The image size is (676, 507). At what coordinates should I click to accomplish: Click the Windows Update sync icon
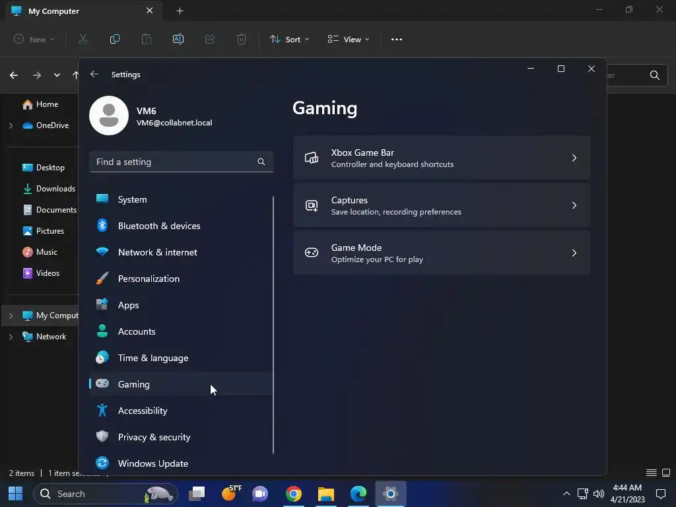102,463
